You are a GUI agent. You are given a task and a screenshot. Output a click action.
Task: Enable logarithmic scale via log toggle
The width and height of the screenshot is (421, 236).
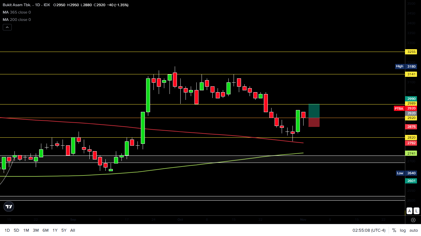pyautogui.click(x=403, y=230)
